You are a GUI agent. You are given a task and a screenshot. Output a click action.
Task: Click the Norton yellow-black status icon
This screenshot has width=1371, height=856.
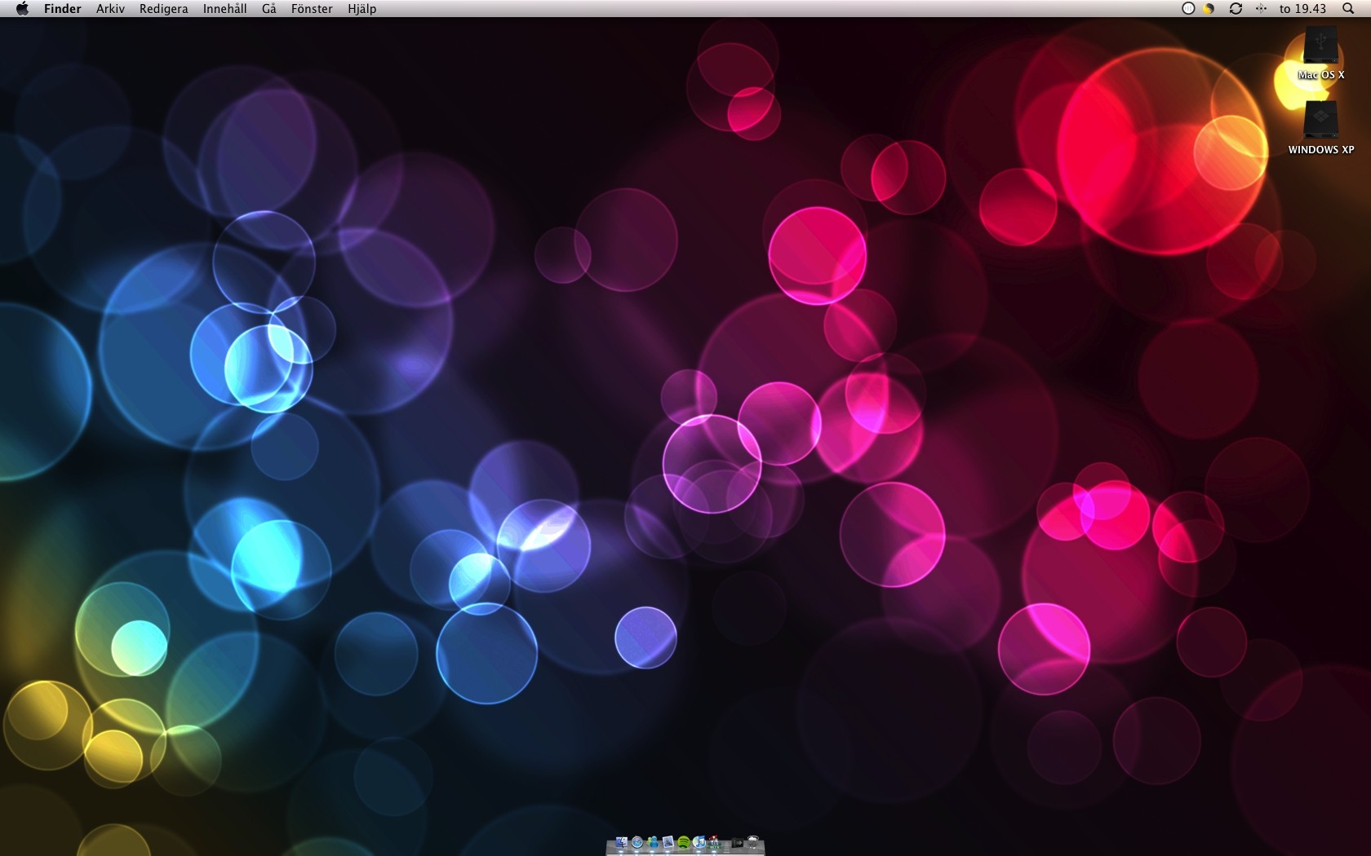coord(1209,8)
